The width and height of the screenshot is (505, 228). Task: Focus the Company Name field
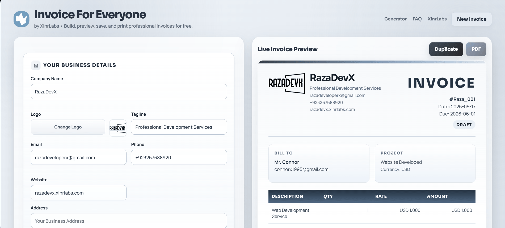(129, 92)
